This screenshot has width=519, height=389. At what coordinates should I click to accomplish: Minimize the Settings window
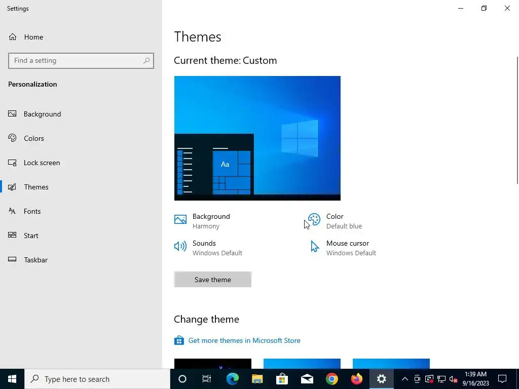(x=460, y=8)
